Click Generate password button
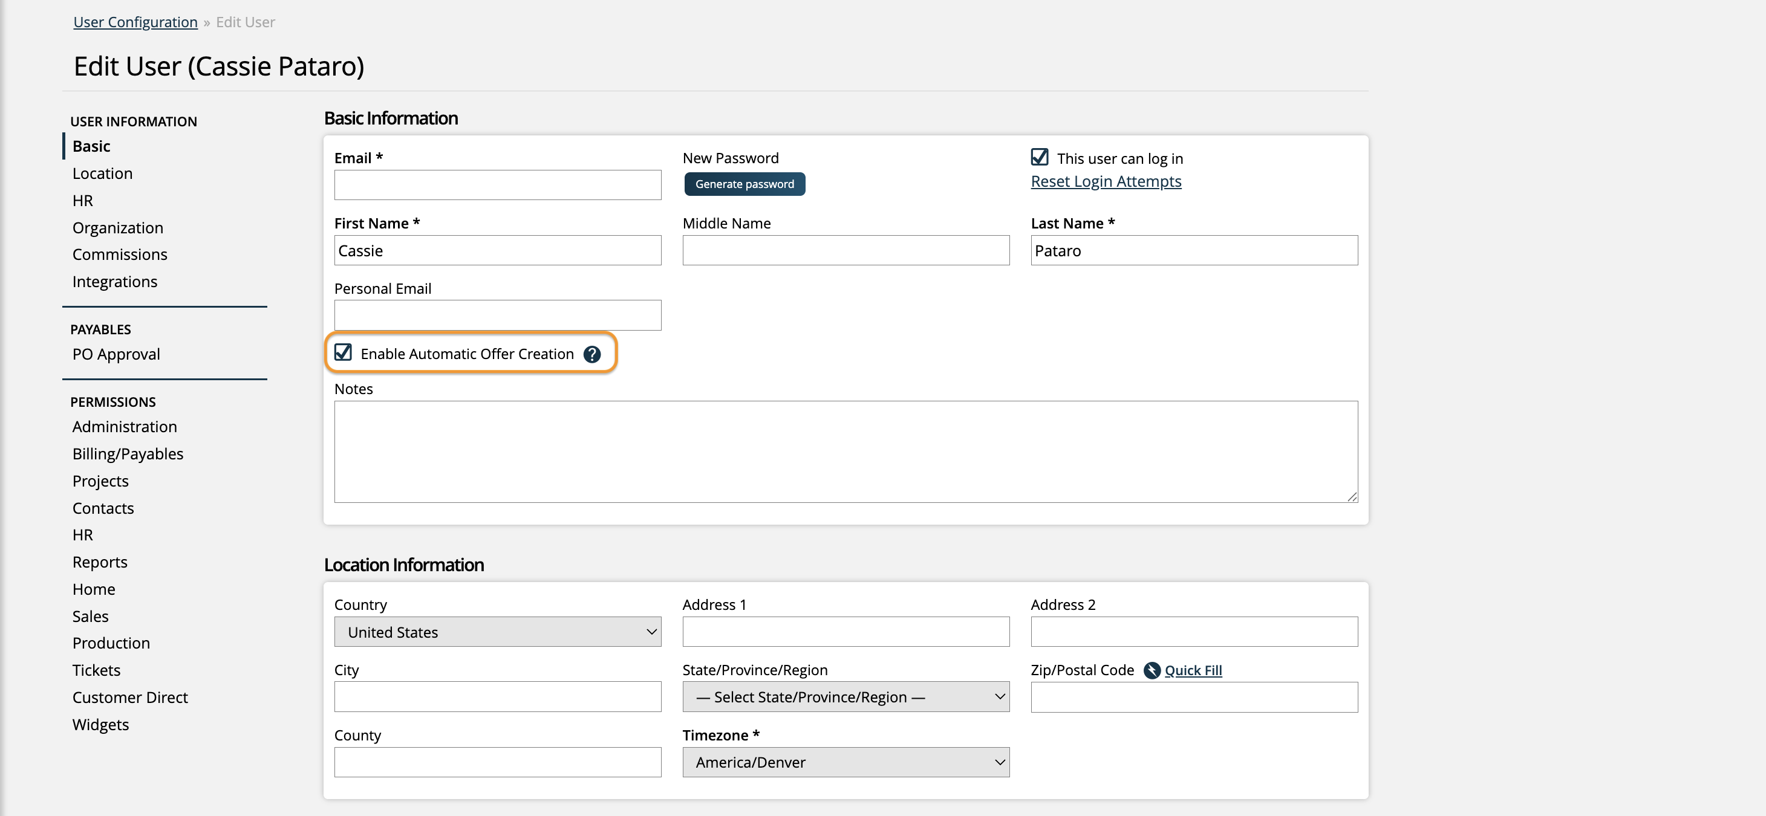The height and width of the screenshot is (816, 1766). click(x=744, y=184)
